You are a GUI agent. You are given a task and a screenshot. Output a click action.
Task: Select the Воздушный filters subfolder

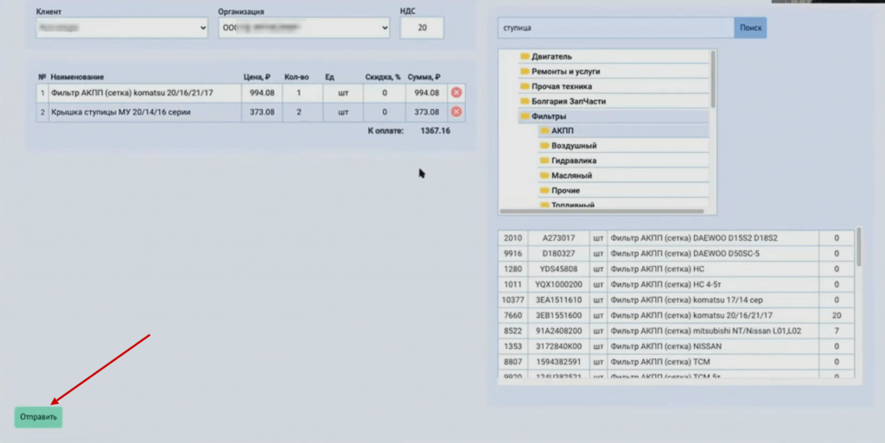[574, 146]
